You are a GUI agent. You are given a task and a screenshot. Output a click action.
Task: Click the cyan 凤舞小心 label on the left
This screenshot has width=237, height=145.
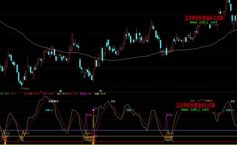tap(50, 110)
